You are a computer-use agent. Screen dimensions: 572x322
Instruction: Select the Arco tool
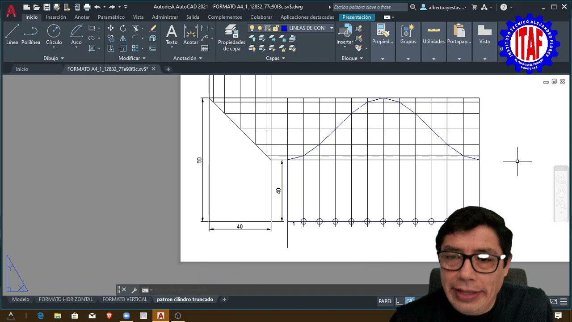[x=76, y=35]
